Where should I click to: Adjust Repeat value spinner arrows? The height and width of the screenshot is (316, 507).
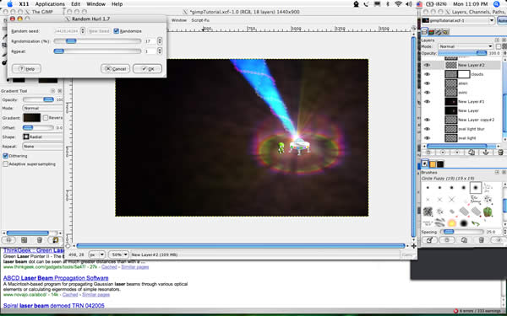[x=160, y=51]
